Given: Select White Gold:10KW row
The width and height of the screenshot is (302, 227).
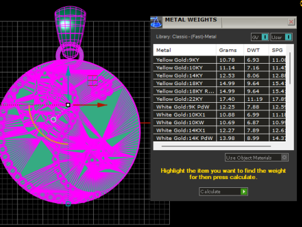Looking at the screenshot, I should 220,122.
